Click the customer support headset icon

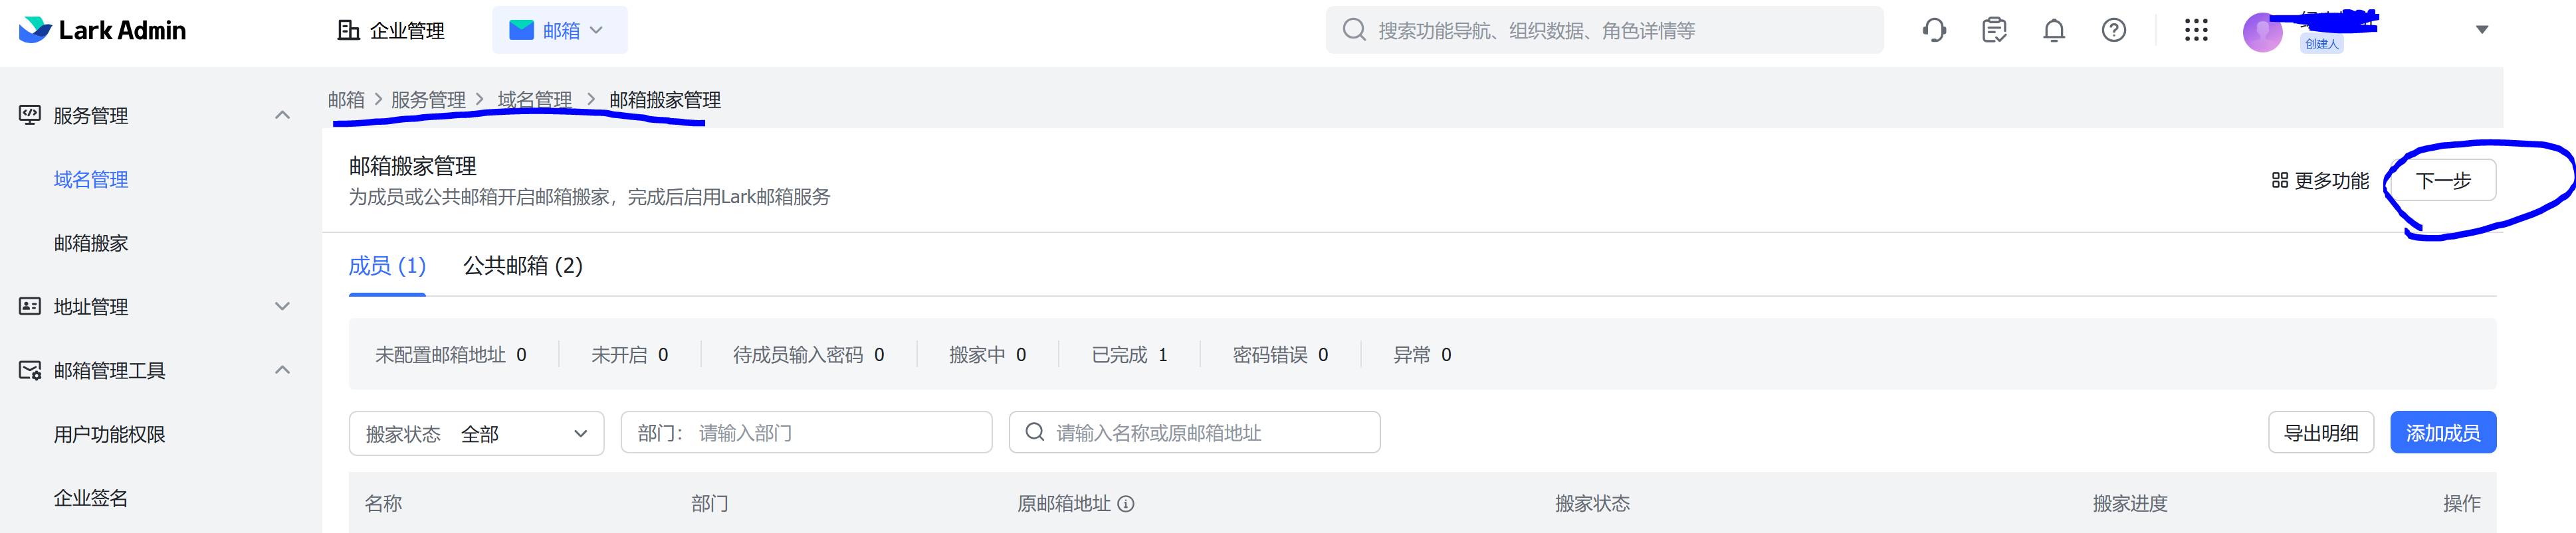1934,31
